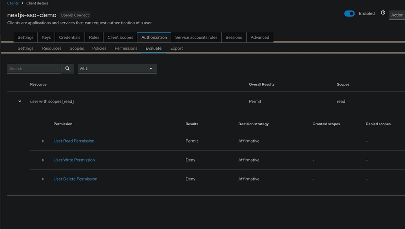405x229 pixels.
Task: Go to Clients breadcrumb link
Action: (x=13, y=3)
